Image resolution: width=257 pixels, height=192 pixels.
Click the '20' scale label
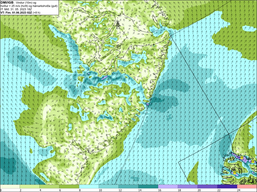199,190
